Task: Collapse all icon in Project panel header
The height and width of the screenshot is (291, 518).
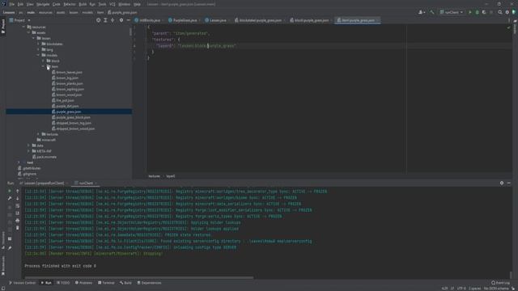Action: [113, 20]
